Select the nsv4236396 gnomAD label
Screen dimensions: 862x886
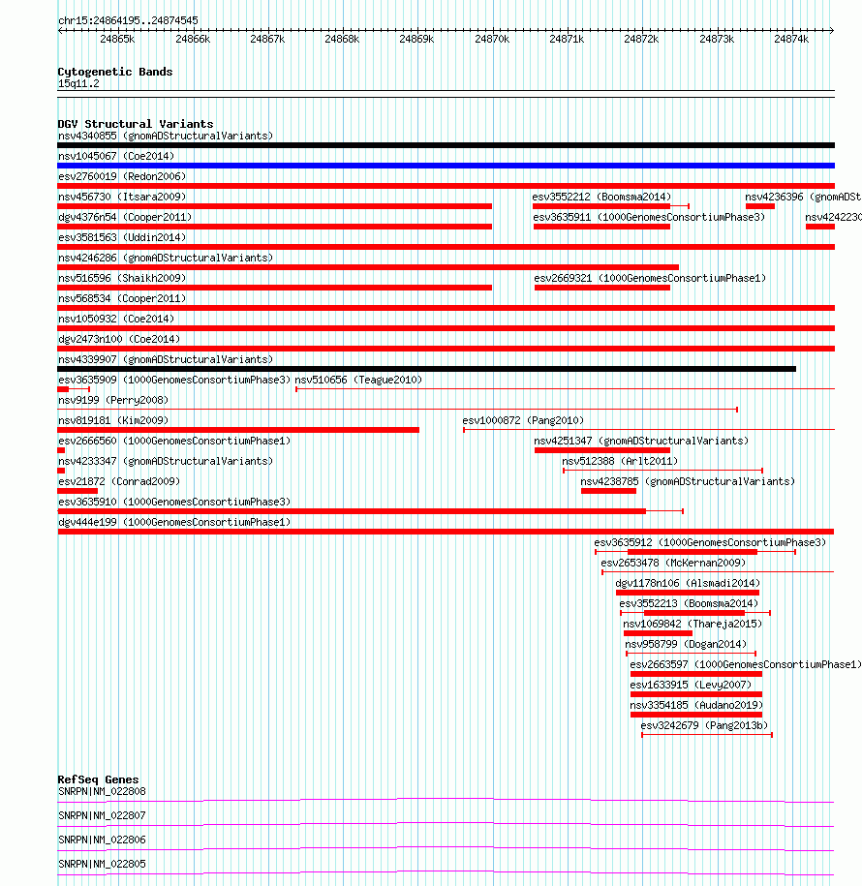coord(803,197)
